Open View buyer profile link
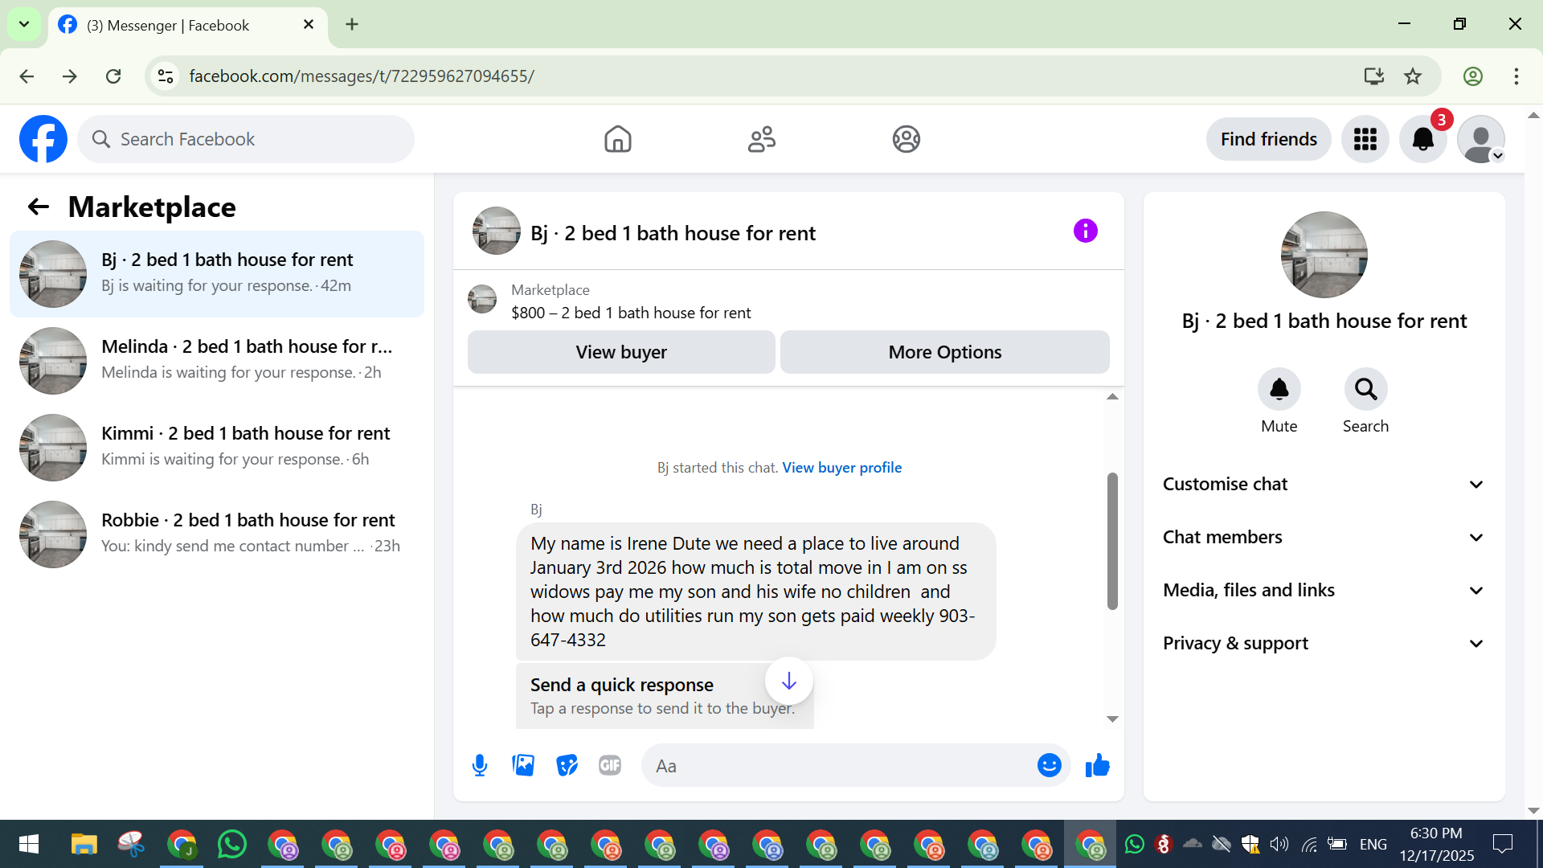1543x868 pixels. tap(841, 468)
